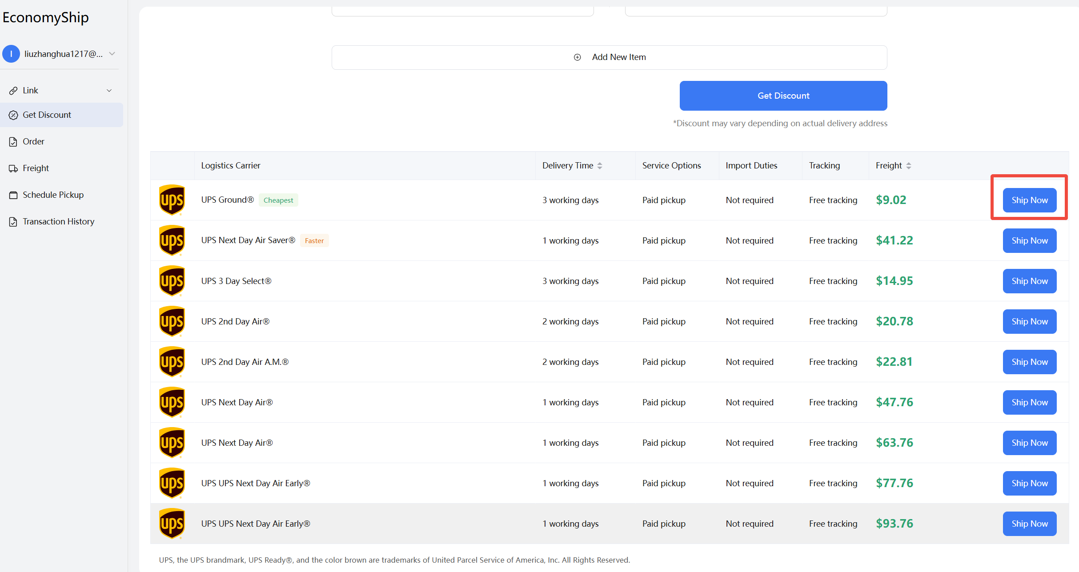This screenshot has width=1079, height=572.
Task: Ship Now with UPS Ground at $9.02
Action: point(1029,200)
